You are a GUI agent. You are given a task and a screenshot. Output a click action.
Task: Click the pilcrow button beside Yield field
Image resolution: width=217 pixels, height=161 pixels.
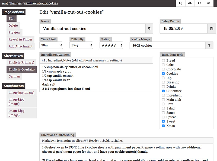(209, 45)
